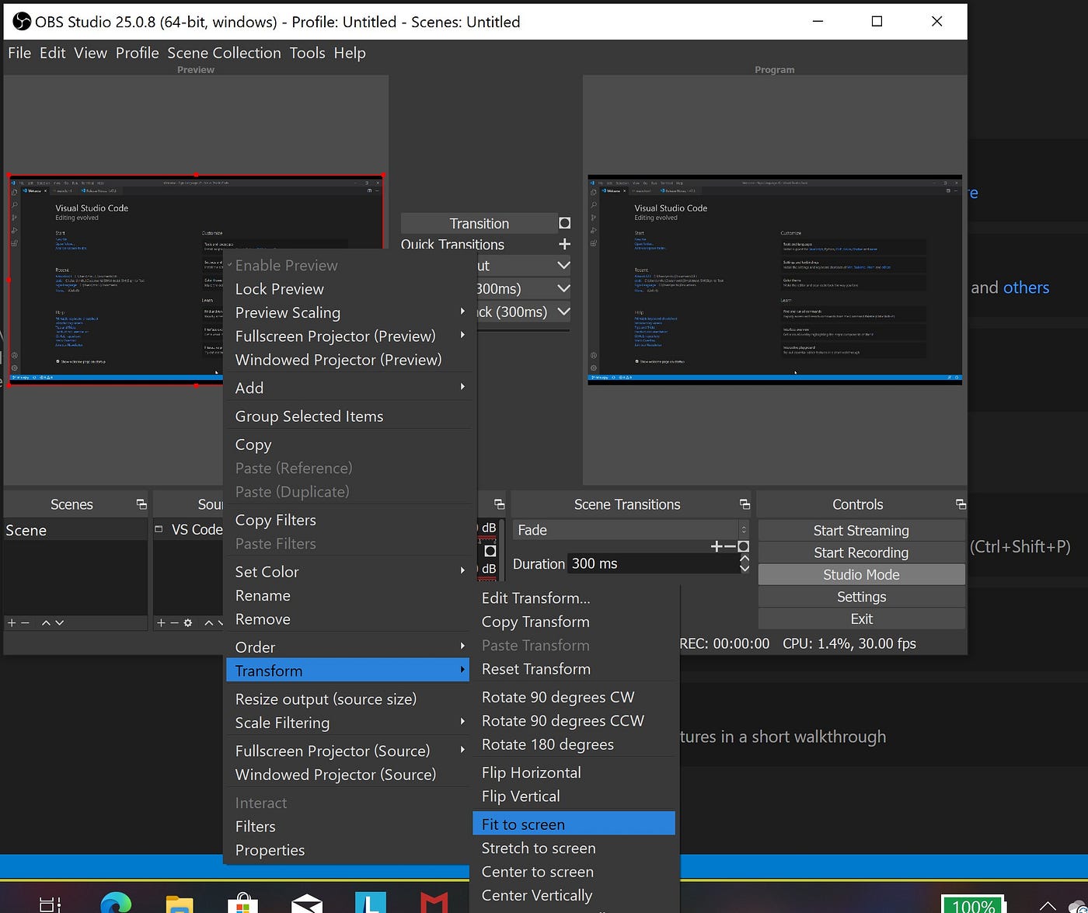Click the Transition button
Viewport: 1088px width, 913px height.
click(479, 223)
